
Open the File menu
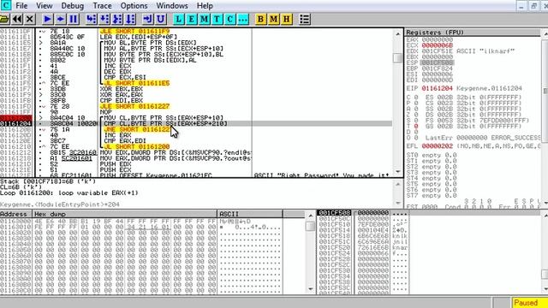pos(21,6)
